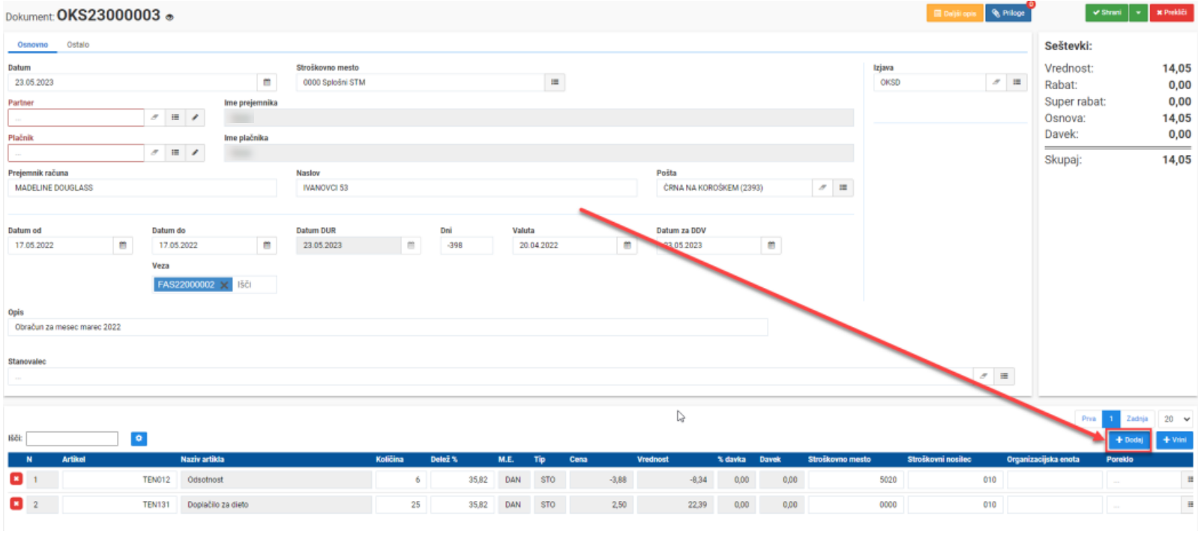This screenshot has width=1198, height=534.
Task: Click the Išči input inside Veza
Action: (x=255, y=285)
